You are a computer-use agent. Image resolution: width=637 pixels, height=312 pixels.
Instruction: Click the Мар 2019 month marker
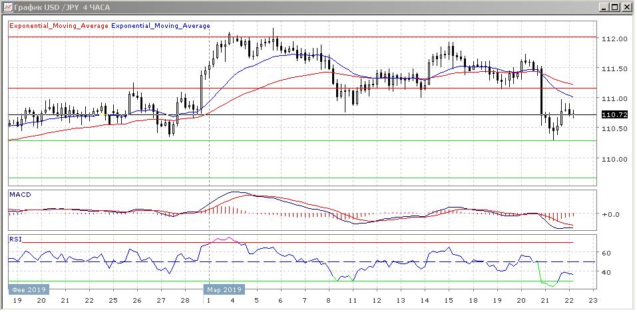[x=224, y=289]
